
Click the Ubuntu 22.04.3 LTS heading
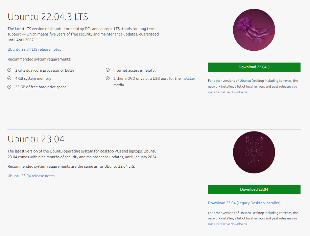coord(48,17)
